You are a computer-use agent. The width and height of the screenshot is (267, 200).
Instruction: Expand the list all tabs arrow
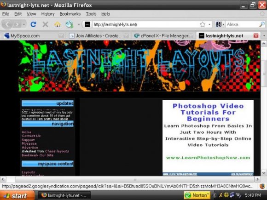tap(264, 36)
